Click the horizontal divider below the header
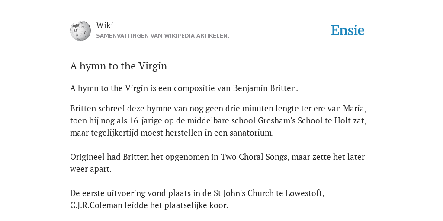Viewport: 443px width, 221px height. pos(221,49)
